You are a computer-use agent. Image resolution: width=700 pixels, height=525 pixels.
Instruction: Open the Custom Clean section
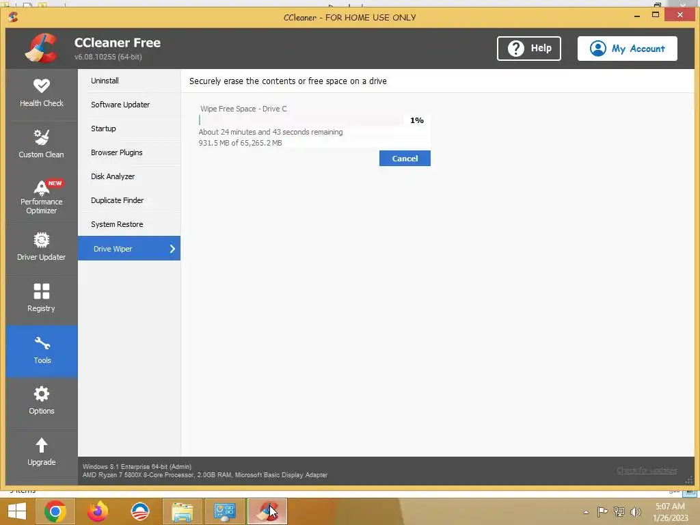pos(42,145)
